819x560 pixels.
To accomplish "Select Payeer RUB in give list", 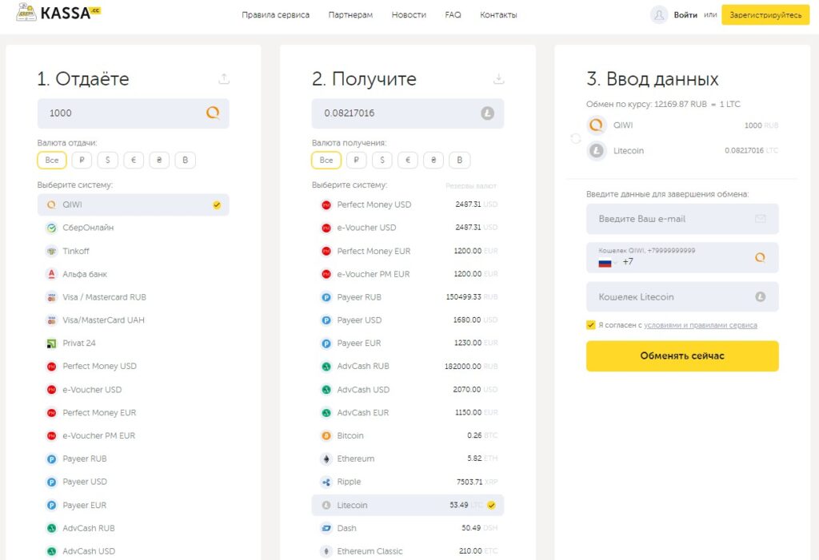I will pos(134,459).
